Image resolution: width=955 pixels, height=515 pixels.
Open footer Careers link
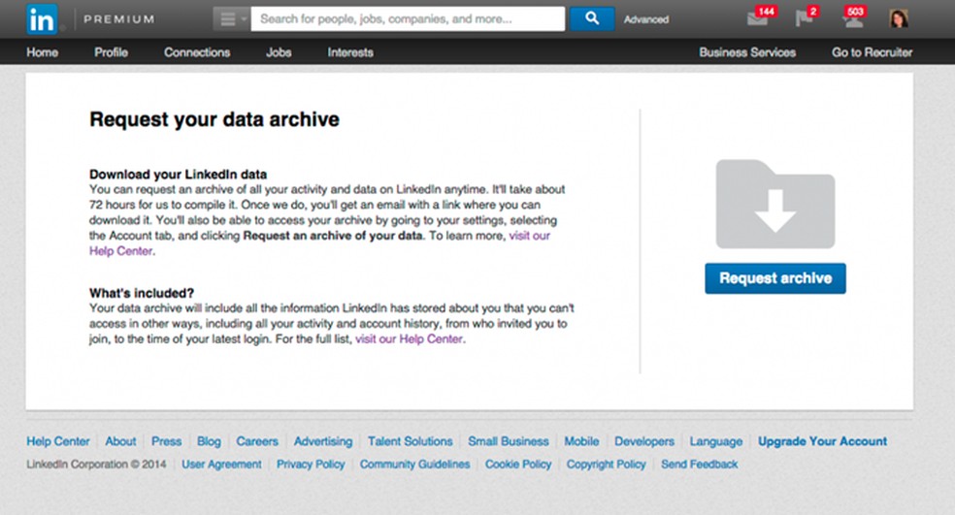257,441
